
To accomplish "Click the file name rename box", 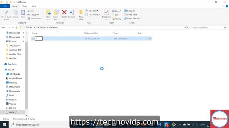I will pos(39,38).
